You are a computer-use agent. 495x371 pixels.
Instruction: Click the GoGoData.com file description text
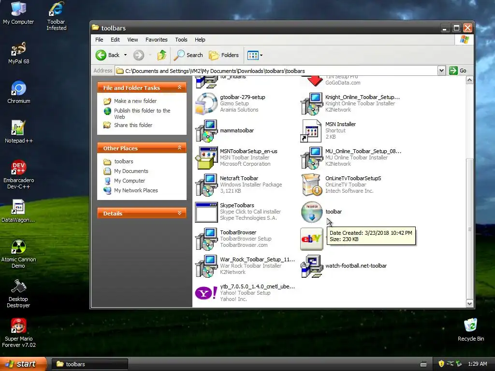(343, 83)
